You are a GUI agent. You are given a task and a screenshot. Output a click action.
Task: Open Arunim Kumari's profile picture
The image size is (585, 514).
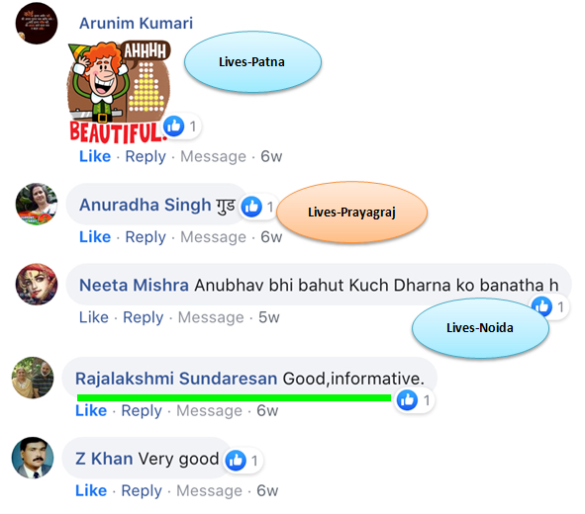tap(37, 23)
